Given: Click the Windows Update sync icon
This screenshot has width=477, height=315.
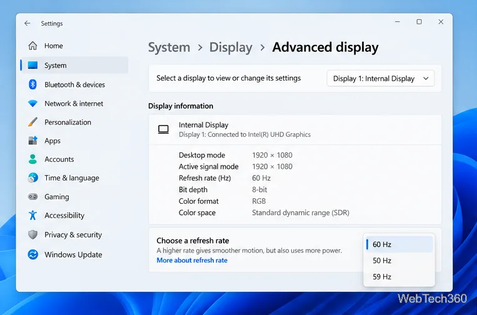Looking at the screenshot, I should click(33, 254).
